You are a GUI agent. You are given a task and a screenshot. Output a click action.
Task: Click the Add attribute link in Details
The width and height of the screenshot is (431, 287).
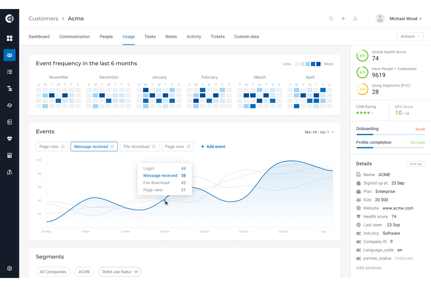tap(369, 268)
